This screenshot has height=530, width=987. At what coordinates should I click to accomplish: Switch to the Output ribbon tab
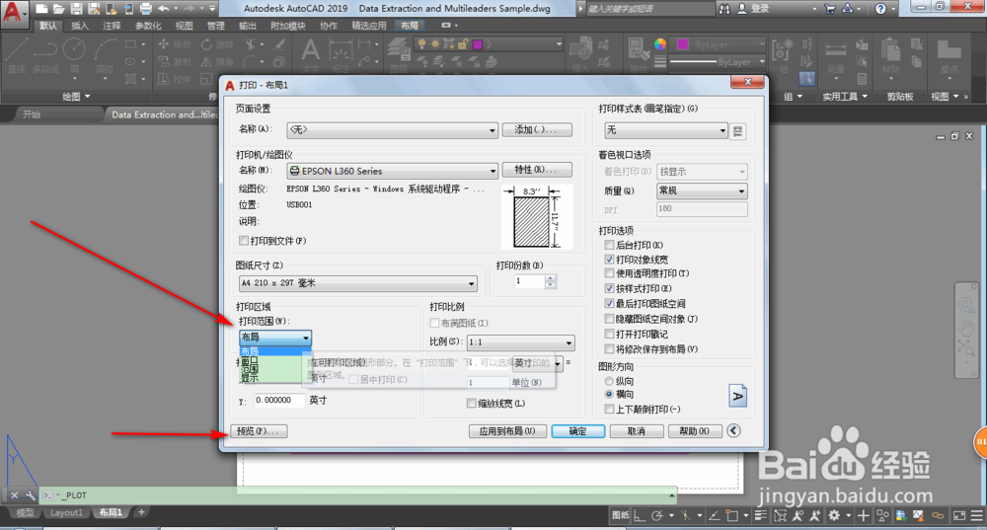(x=248, y=26)
